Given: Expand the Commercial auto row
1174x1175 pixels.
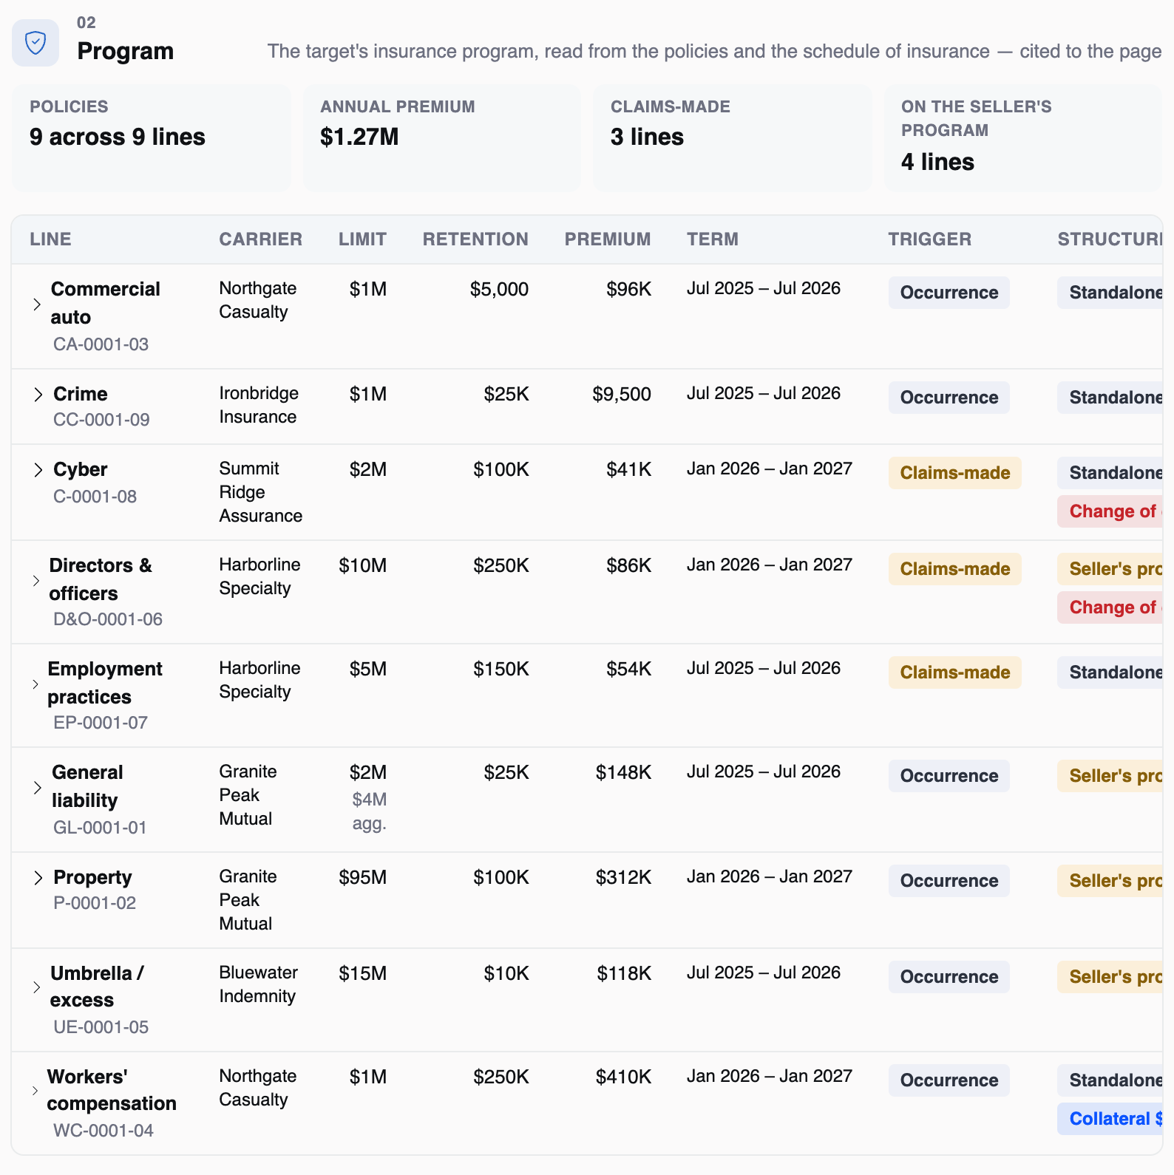Looking at the screenshot, I should [36, 304].
